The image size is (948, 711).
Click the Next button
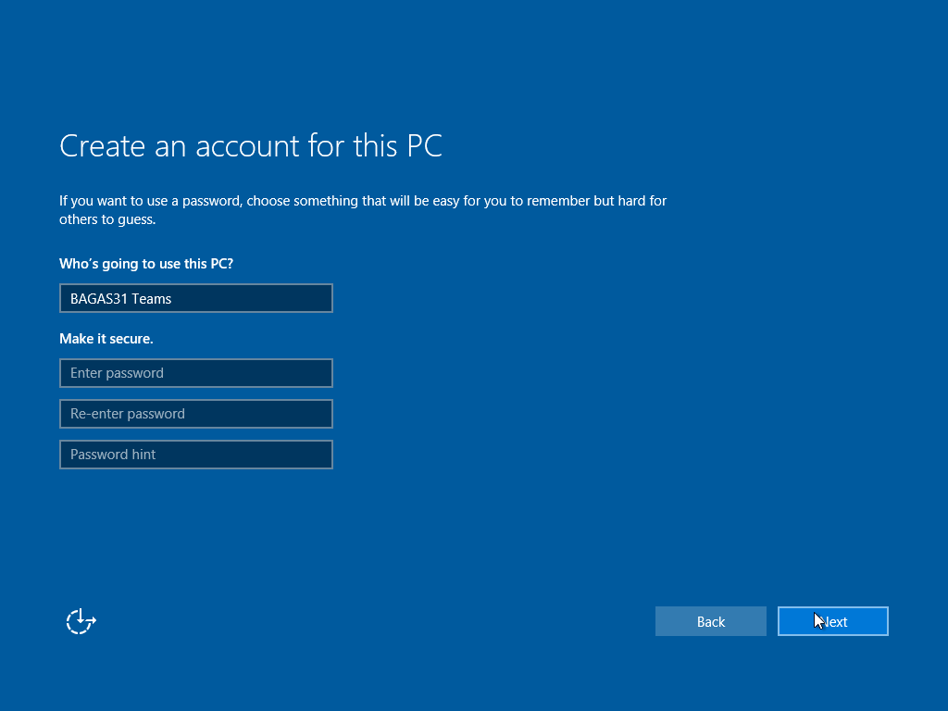[x=832, y=621]
